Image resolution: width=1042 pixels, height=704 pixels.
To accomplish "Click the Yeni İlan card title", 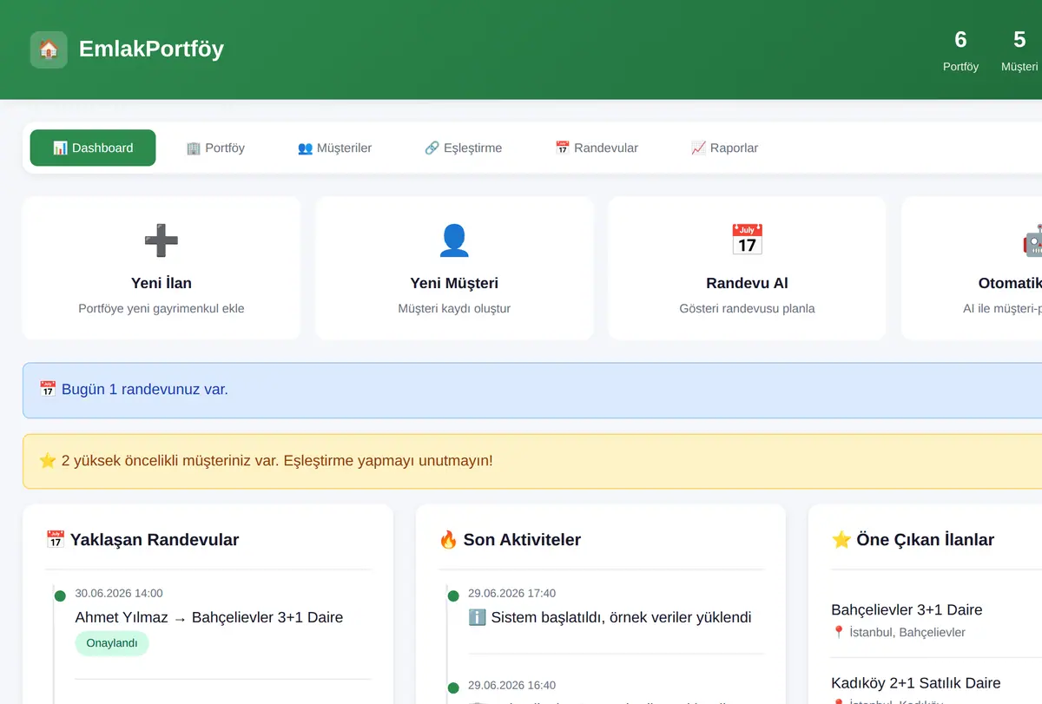I will pyautogui.click(x=162, y=283).
